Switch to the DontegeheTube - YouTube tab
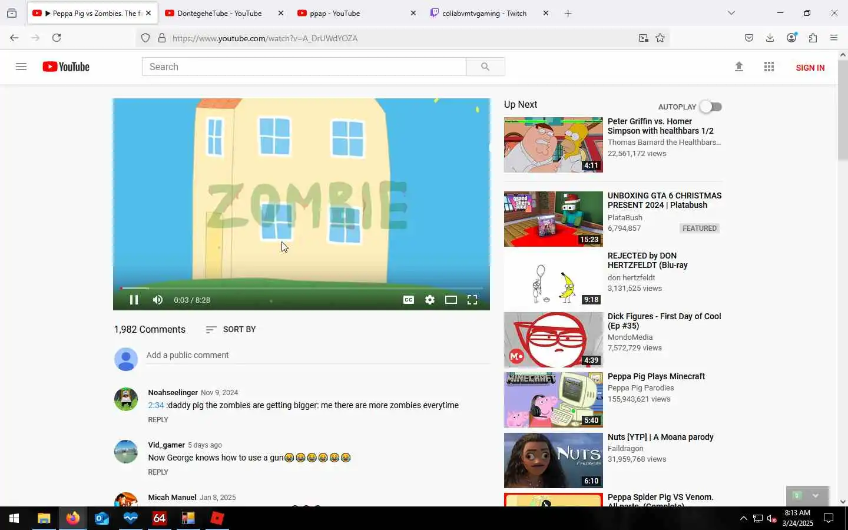This screenshot has width=848, height=530. [219, 13]
